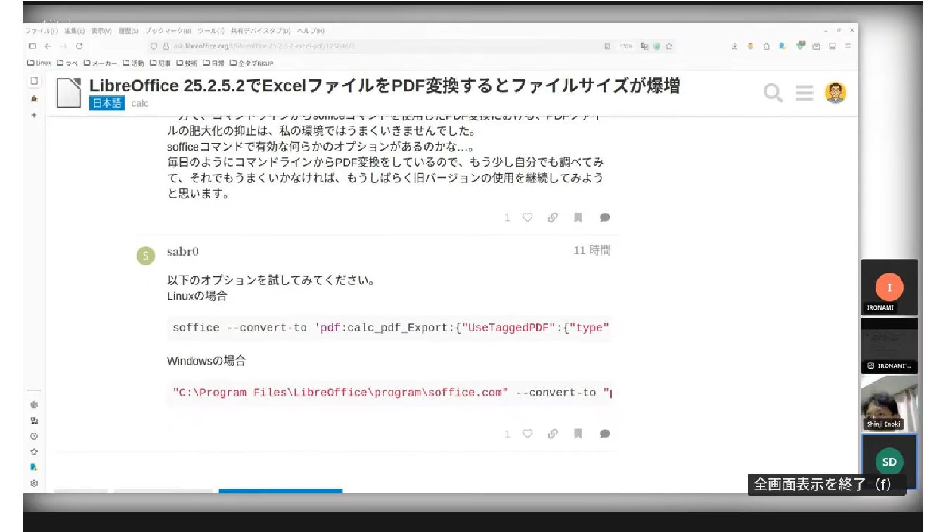946x532 pixels.
Task: Open the 日本語 category tag
Action: (x=107, y=103)
